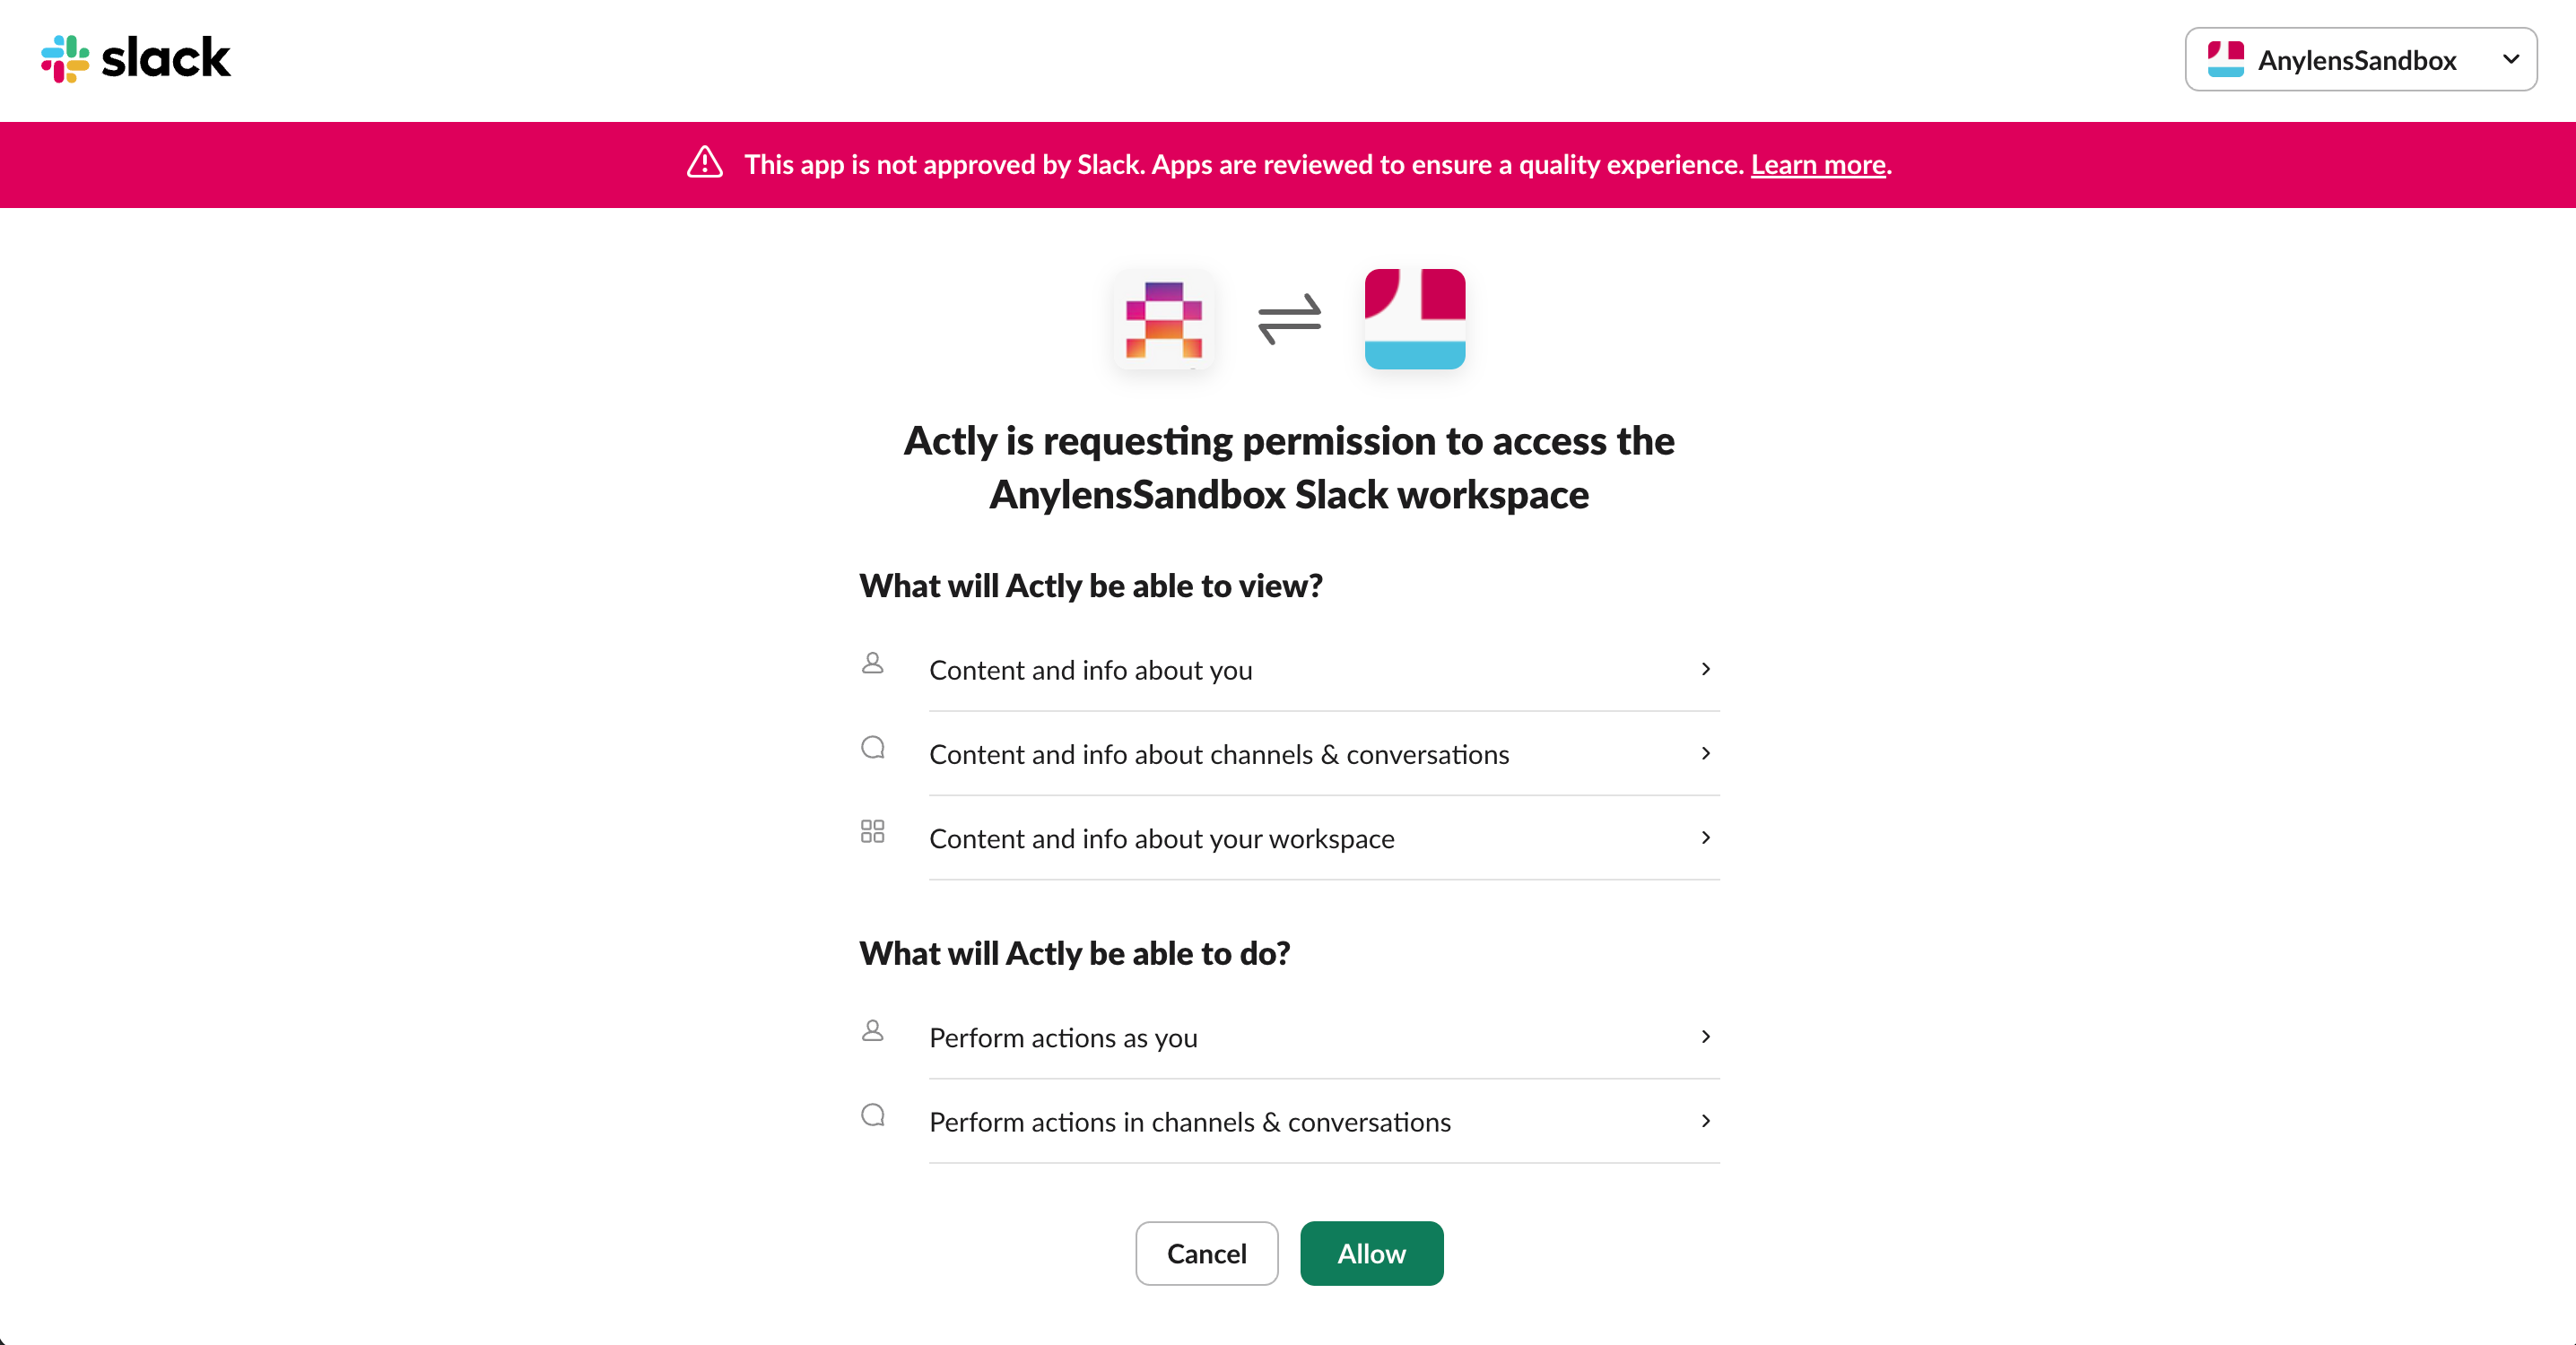
Task: Click the Actly app icon
Action: point(1164,320)
